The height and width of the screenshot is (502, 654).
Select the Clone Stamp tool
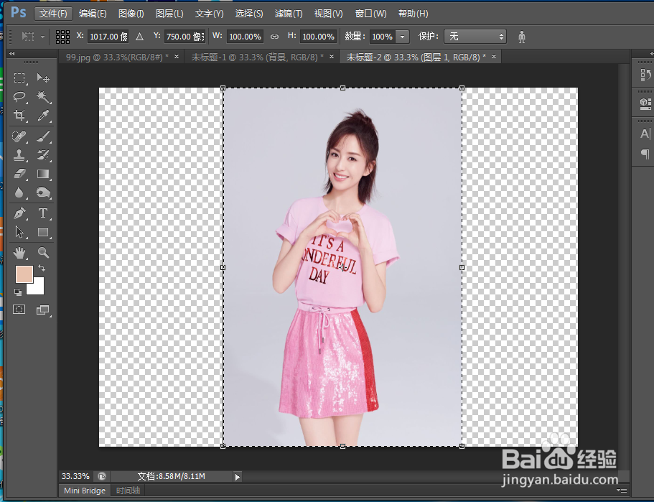[19, 155]
